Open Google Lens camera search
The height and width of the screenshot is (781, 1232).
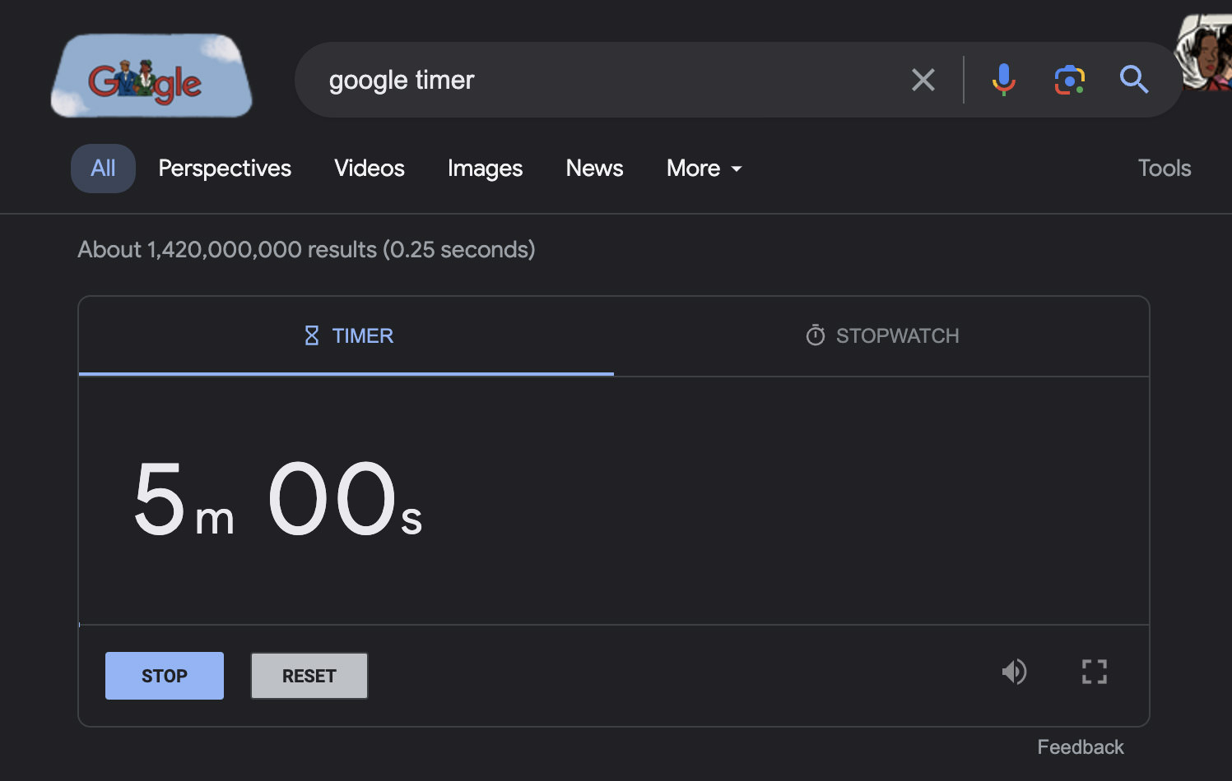[x=1069, y=80]
